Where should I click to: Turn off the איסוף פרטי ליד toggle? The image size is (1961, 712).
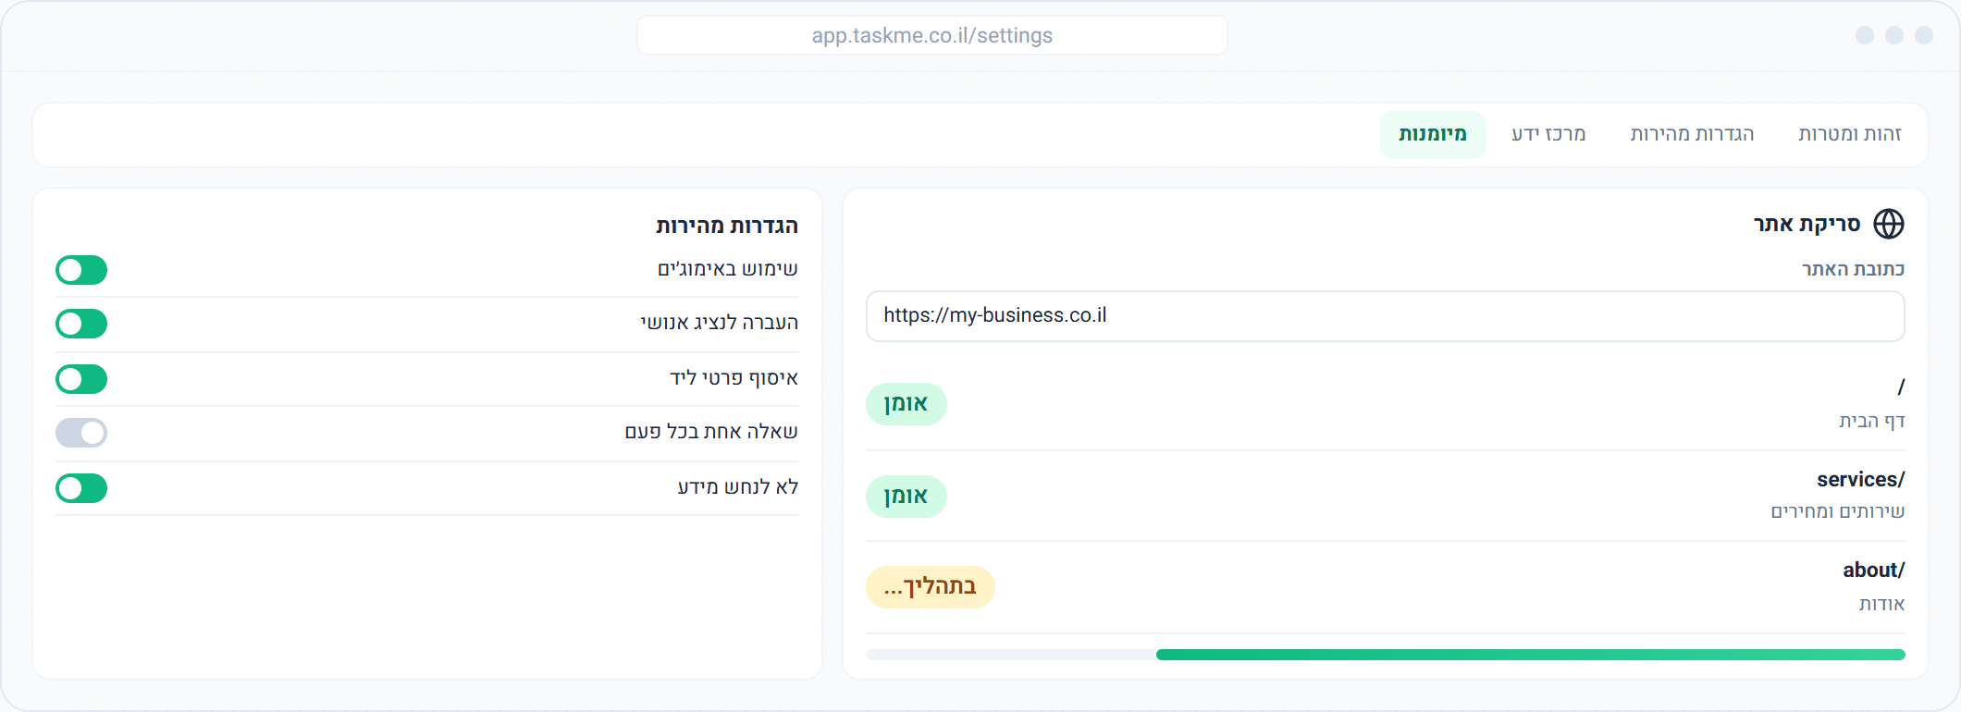[x=81, y=379]
